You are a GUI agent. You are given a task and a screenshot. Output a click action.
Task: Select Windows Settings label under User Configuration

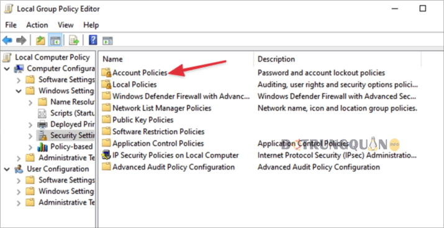coord(66,191)
